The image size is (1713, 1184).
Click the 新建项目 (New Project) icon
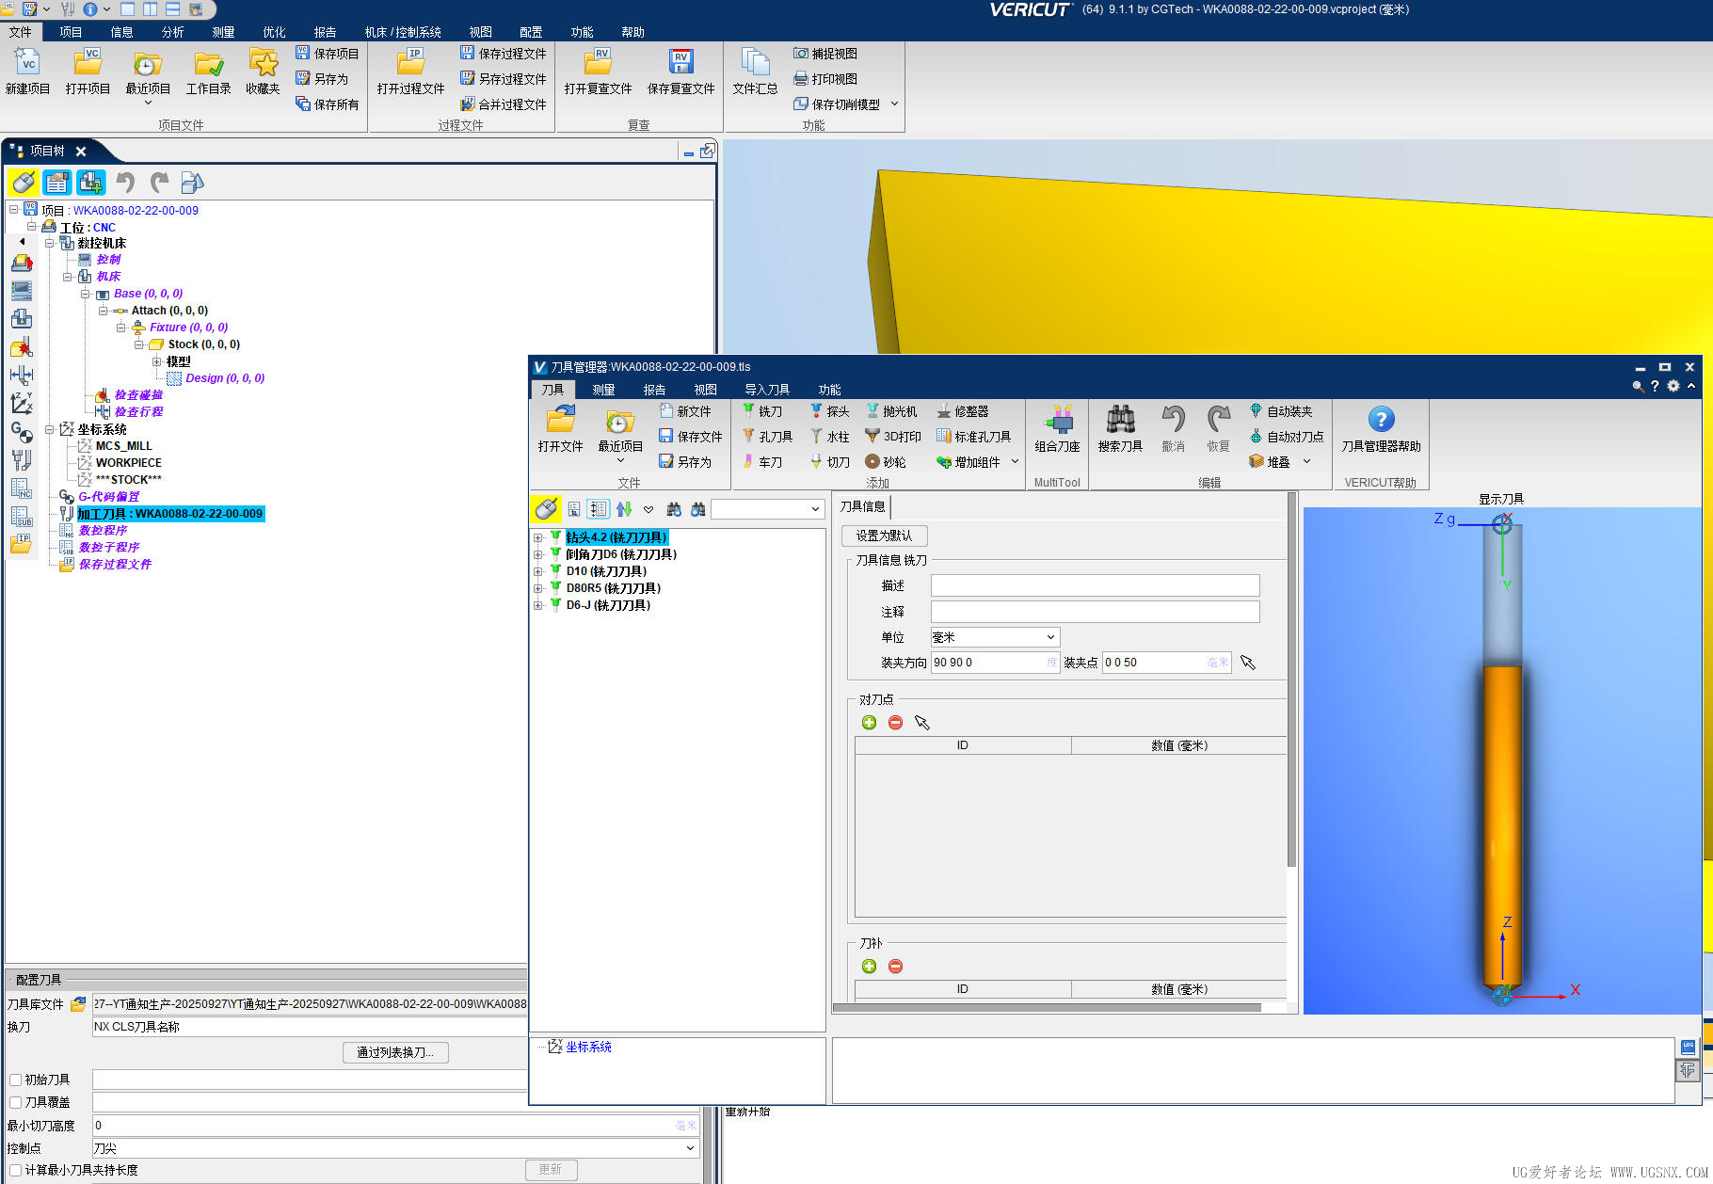(27, 64)
